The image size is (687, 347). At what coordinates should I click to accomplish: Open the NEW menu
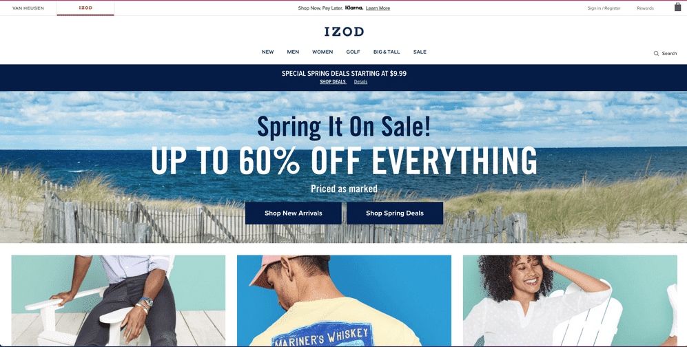point(267,52)
